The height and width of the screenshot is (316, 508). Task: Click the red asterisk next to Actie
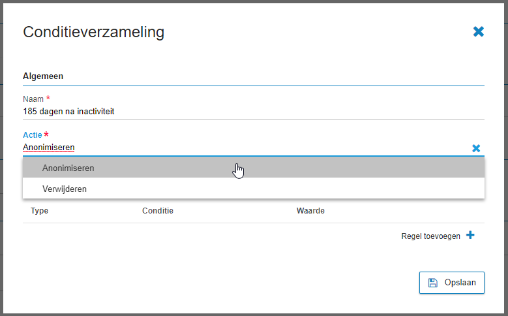coord(46,134)
